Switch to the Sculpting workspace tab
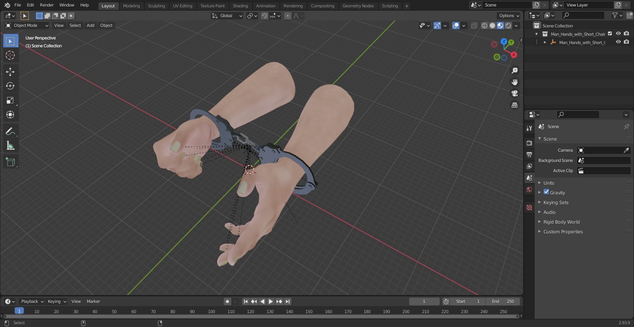The image size is (634, 327). coord(156,6)
